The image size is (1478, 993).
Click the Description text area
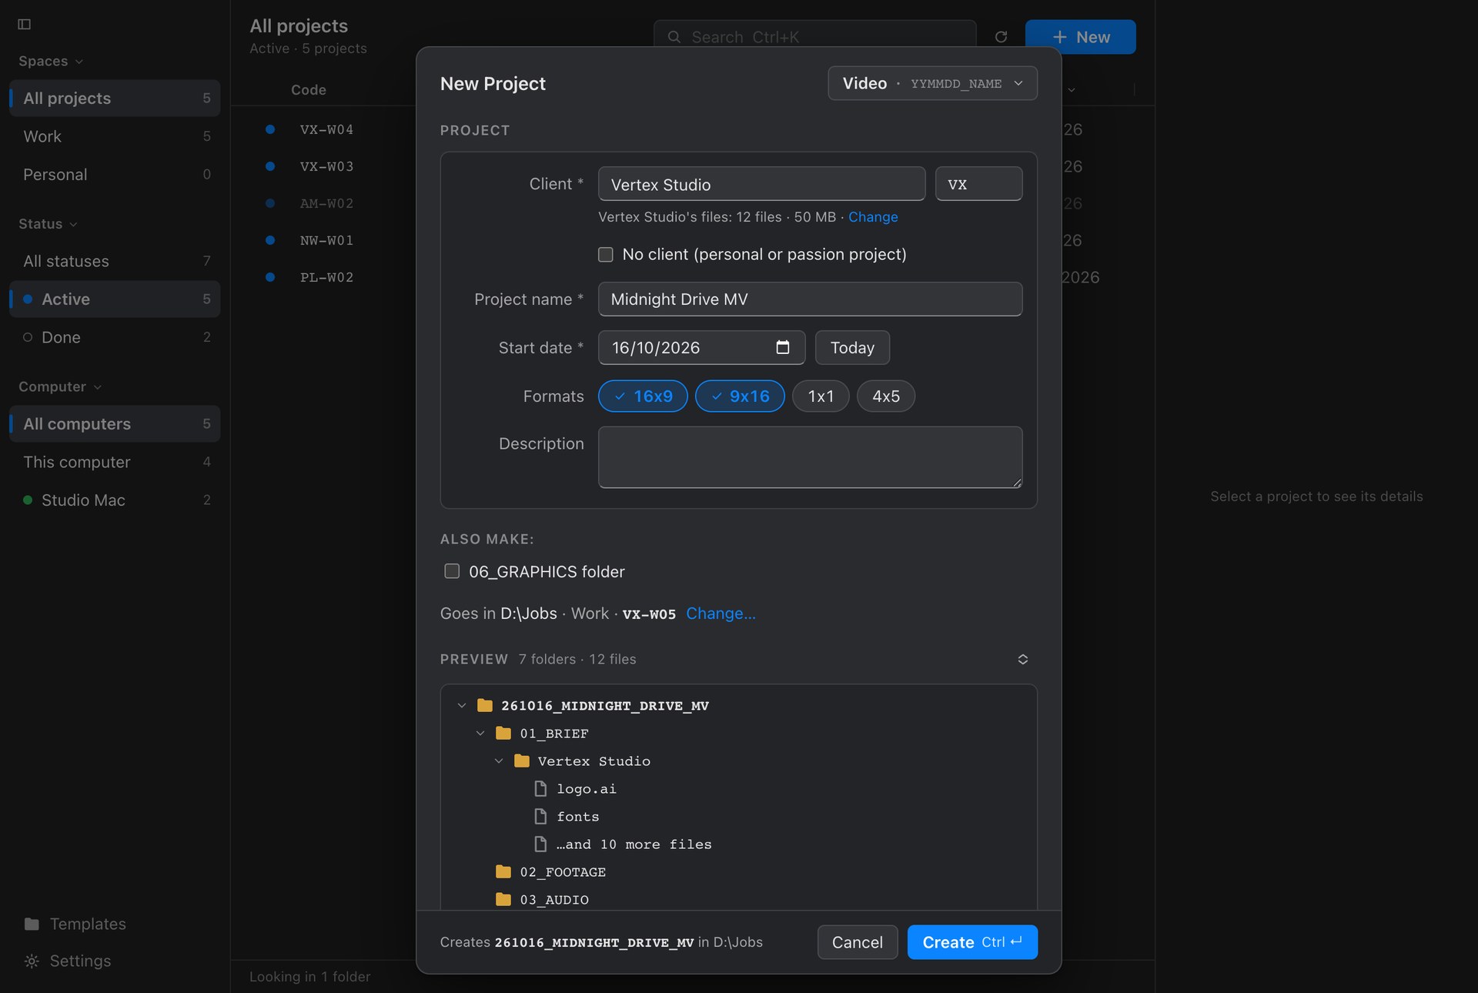click(x=810, y=457)
